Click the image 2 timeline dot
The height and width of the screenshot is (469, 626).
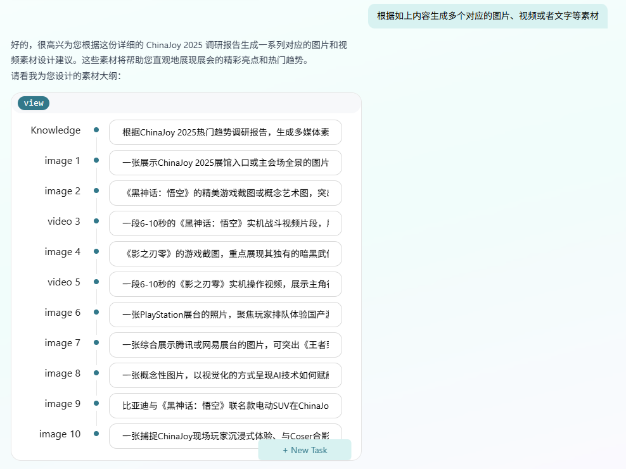click(96, 191)
